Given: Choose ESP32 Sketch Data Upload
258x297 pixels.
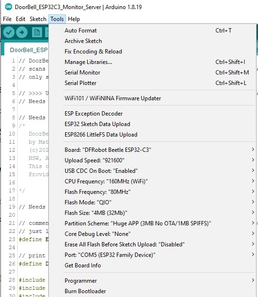Looking at the screenshot, I should click(x=159, y=124).
